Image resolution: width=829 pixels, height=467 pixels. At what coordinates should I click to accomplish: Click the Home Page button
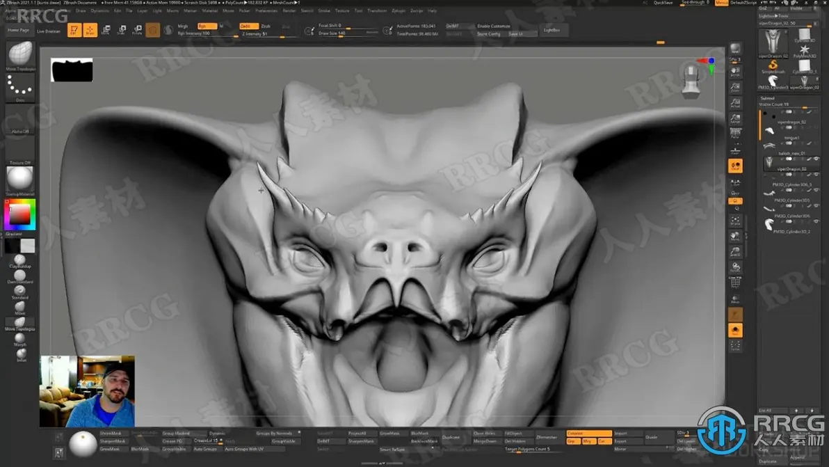pos(19,30)
